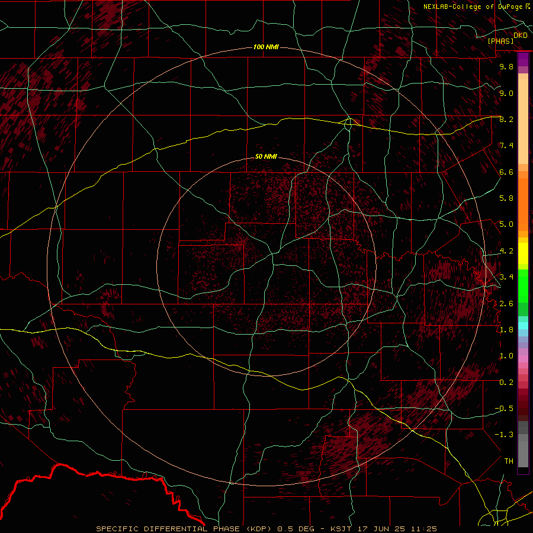Click the 3.4 value on the color scale
The height and width of the screenshot is (533, 533).
tap(506, 277)
